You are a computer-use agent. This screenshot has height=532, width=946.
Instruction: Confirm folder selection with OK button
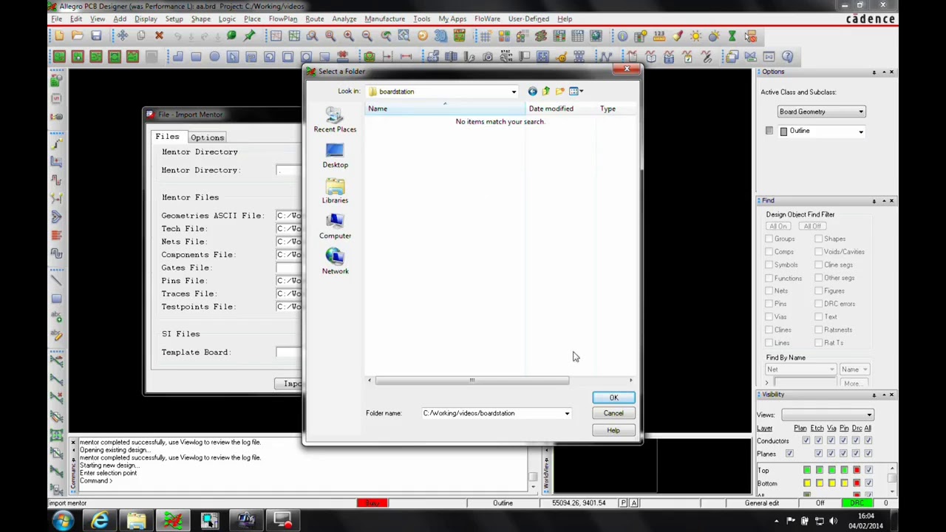(613, 398)
